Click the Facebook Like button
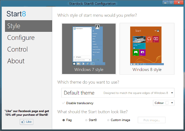Viewport: 185px width, 131px height. tap(26, 122)
